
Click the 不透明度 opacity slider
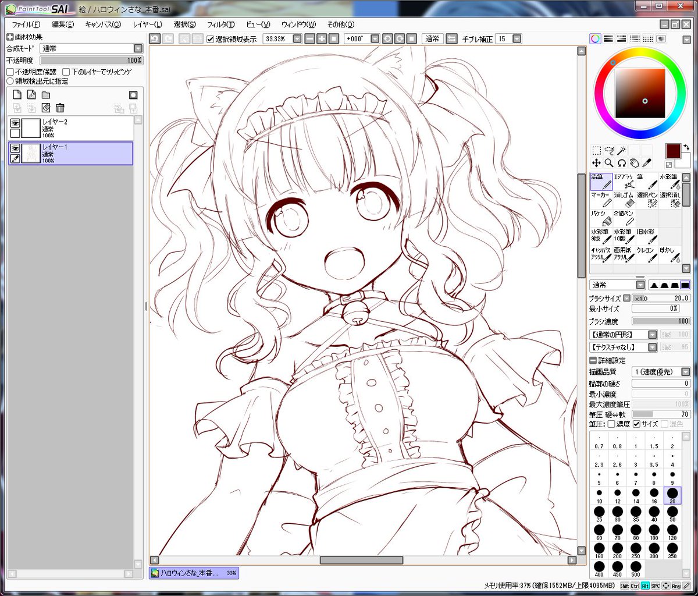tap(91, 61)
